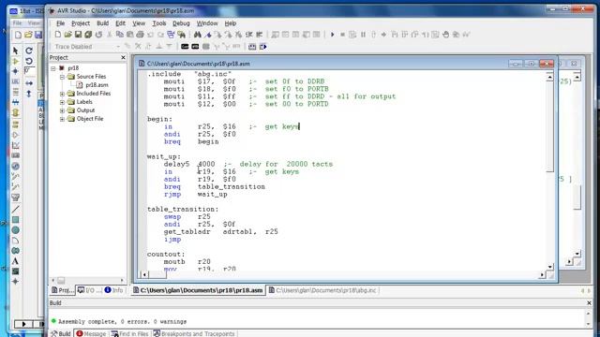This screenshot has height=337, width=600.
Task: Click the Stop Debugging square icon
Action: 342,35
